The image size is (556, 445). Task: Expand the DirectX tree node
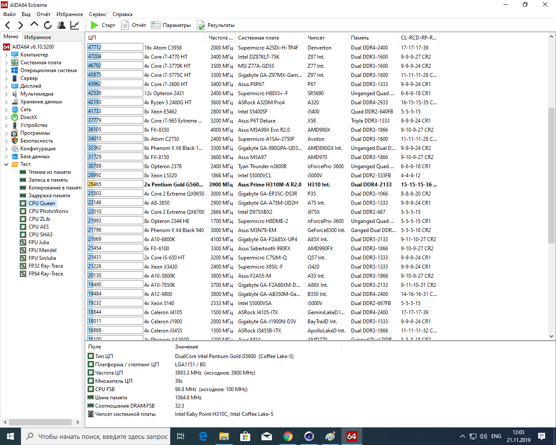(x=6, y=118)
